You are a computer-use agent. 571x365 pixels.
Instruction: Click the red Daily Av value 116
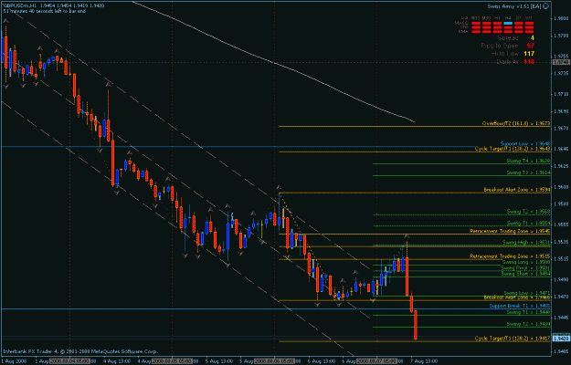(529, 62)
